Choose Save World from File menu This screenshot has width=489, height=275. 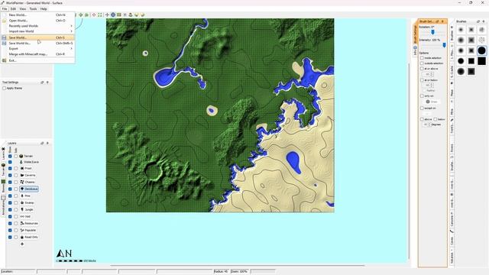pyautogui.click(x=37, y=37)
